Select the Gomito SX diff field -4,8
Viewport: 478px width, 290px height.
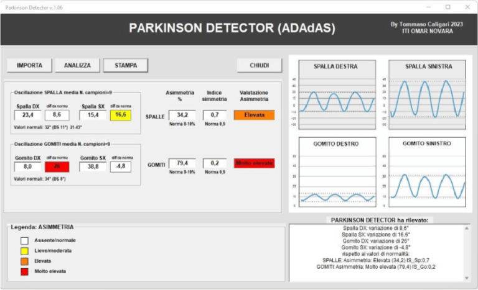click(121, 167)
